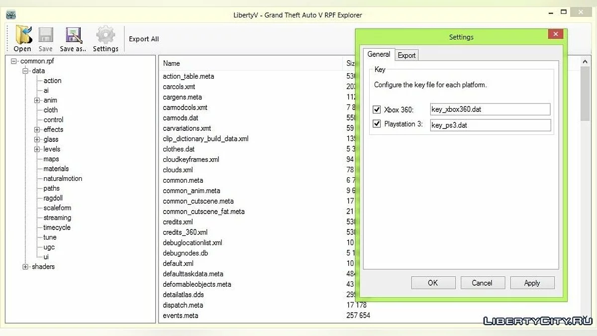
Task: Switch to the Export tab in Settings
Action: [x=406, y=55]
